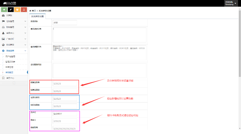Screen dimensions: 241x134
Task: Click the orange users shortcut button
Action: point(17,10)
